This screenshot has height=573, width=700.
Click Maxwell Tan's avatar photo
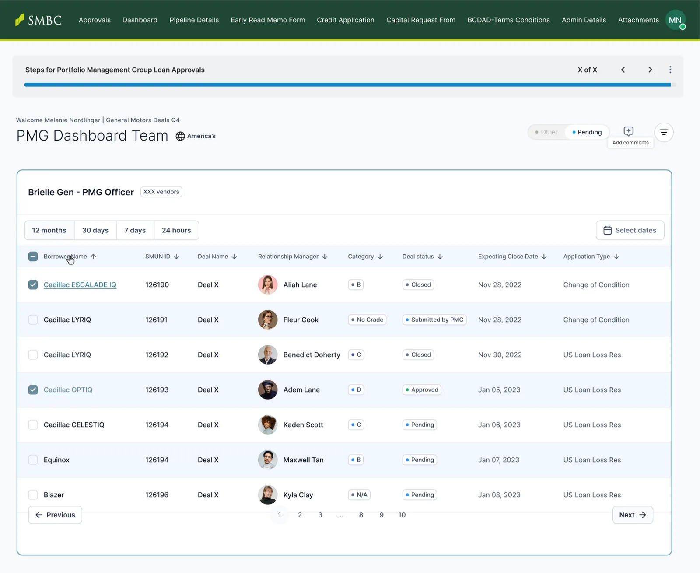point(268,460)
